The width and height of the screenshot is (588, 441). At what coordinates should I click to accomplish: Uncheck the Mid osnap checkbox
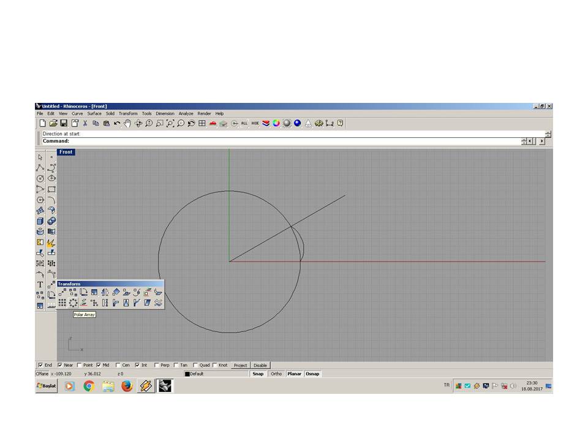98,365
